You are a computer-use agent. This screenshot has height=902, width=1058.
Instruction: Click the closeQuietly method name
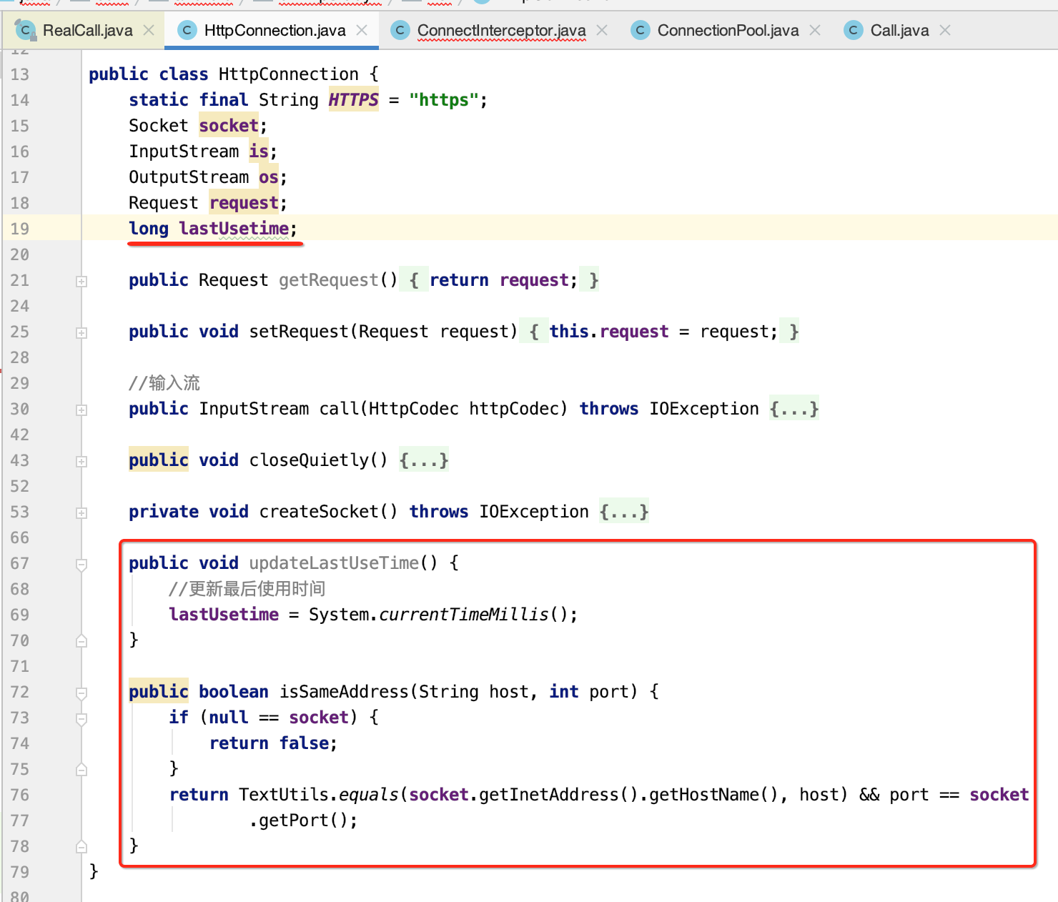(309, 460)
